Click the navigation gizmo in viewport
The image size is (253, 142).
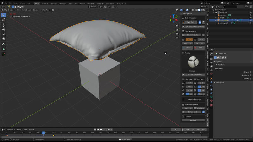pos(173,18)
